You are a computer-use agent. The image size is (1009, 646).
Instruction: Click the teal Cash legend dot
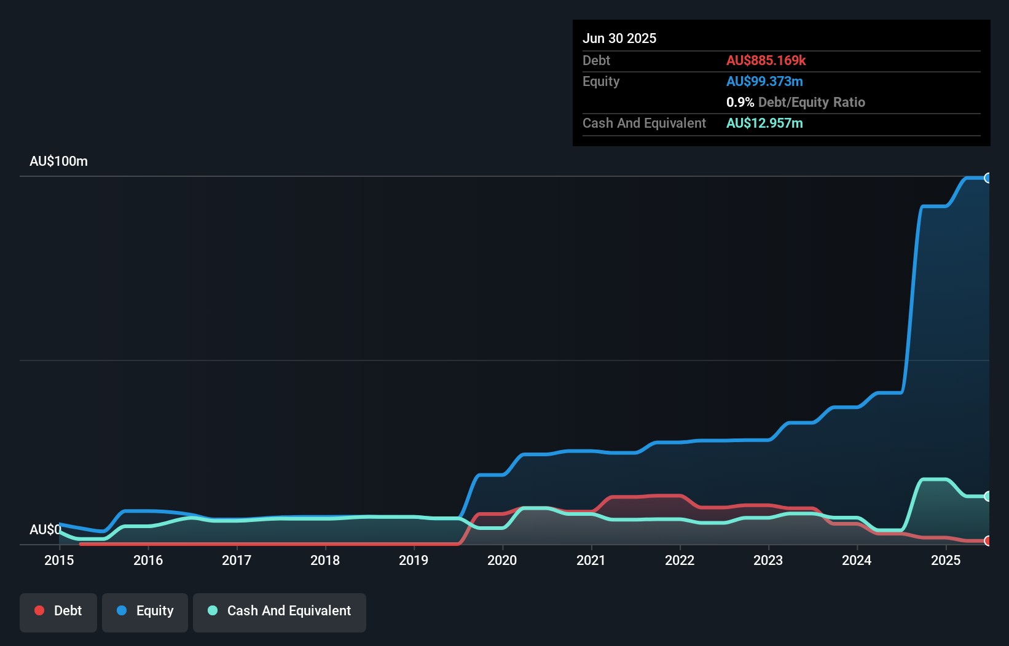tap(213, 610)
